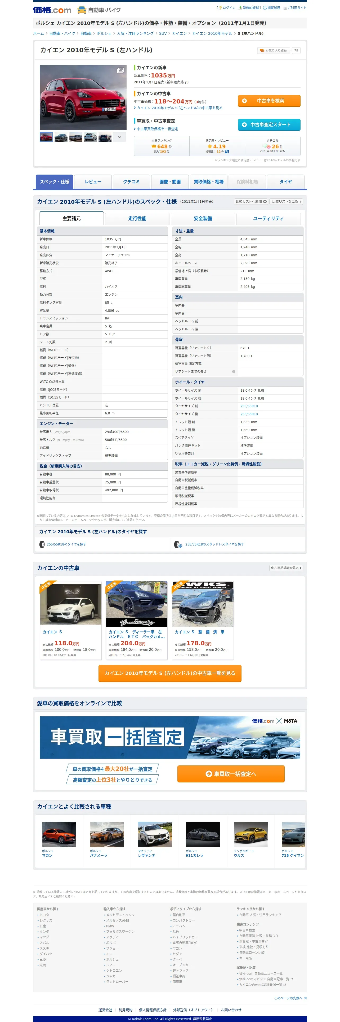Screen dimensions: 340x1022
Task: Open the ランボルギーニ ウルス comparison car
Action: (x=250, y=839)
